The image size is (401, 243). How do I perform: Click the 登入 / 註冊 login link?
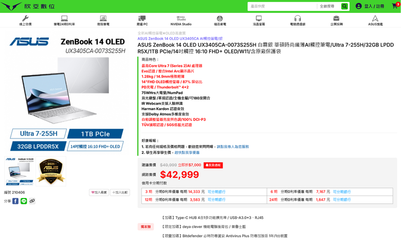pos(374,6)
